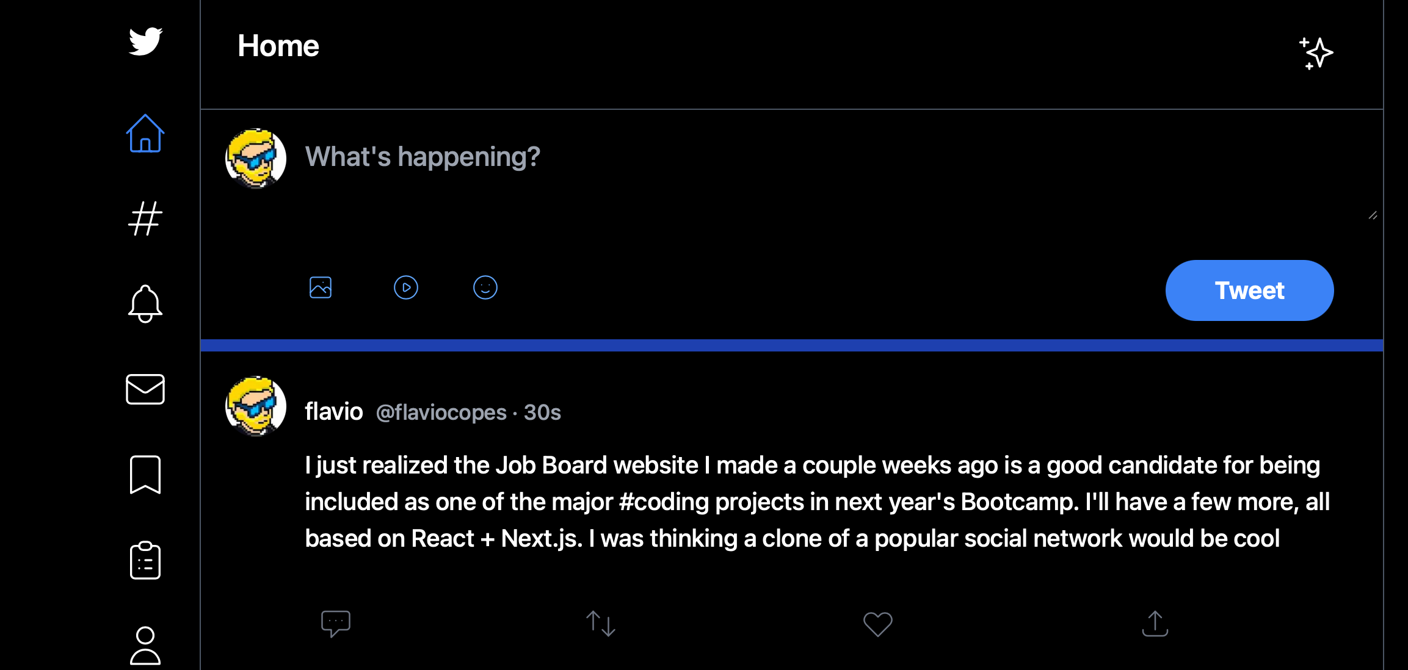This screenshot has height=670, width=1408.
Task: Add an image to the tweet
Action: click(x=321, y=287)
